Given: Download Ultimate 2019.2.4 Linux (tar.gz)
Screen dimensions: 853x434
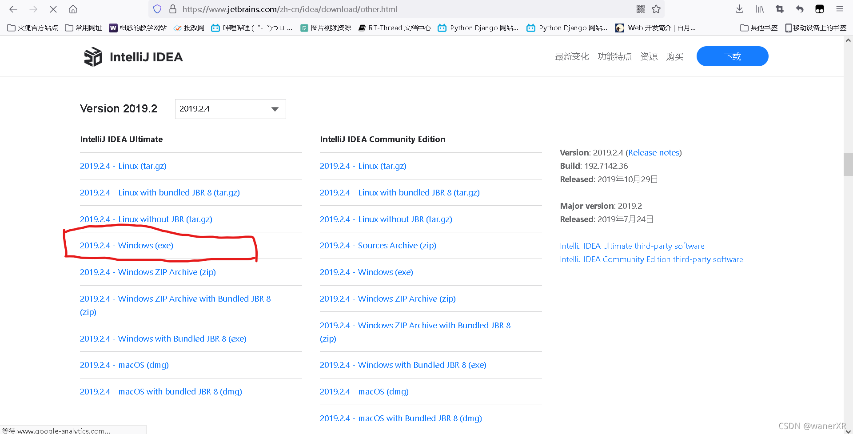Looking at the screenshot, I should [123, 166].
